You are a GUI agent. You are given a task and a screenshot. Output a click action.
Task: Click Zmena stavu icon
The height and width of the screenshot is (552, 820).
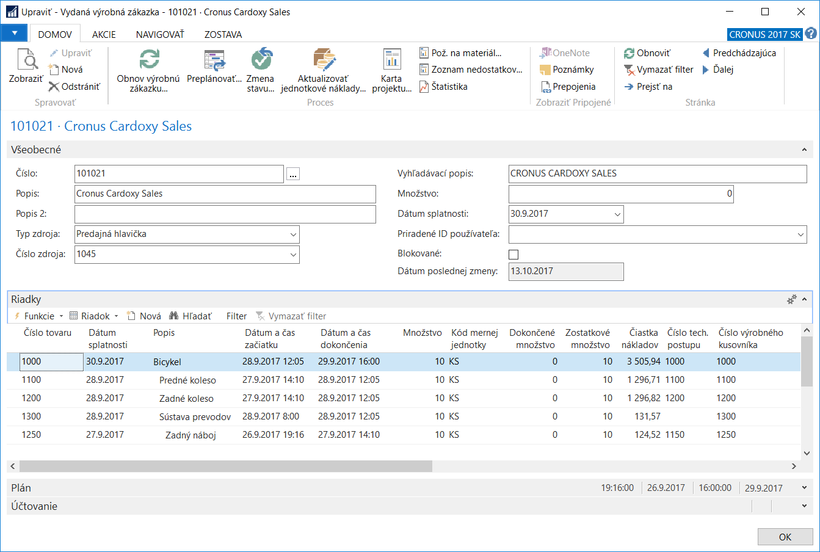tap(261, 59)
